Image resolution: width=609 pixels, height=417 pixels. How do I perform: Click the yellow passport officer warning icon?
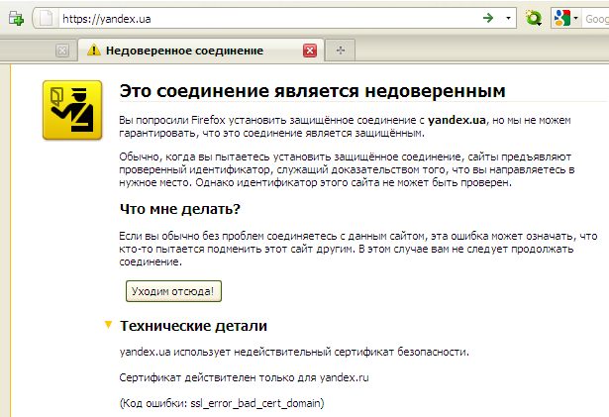[72, 110]
